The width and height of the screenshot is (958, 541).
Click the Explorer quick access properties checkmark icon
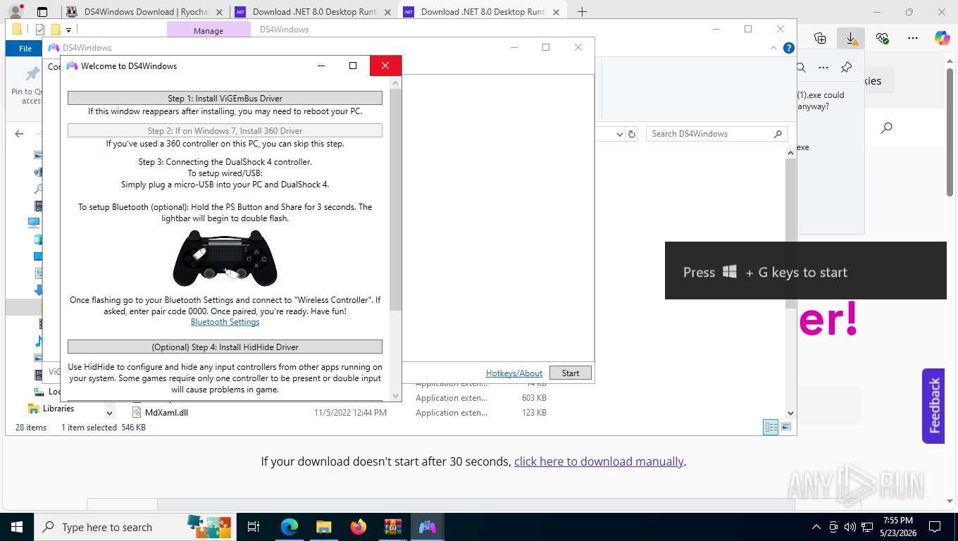[x=39, y=30]
